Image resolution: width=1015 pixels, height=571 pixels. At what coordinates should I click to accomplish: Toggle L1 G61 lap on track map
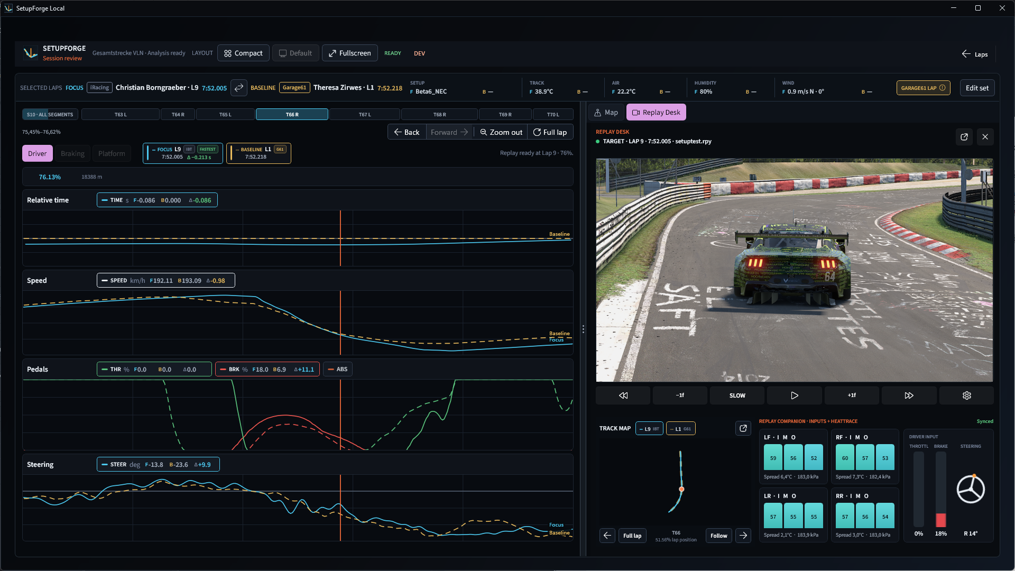pyautogui.click(x=681, y=429)
